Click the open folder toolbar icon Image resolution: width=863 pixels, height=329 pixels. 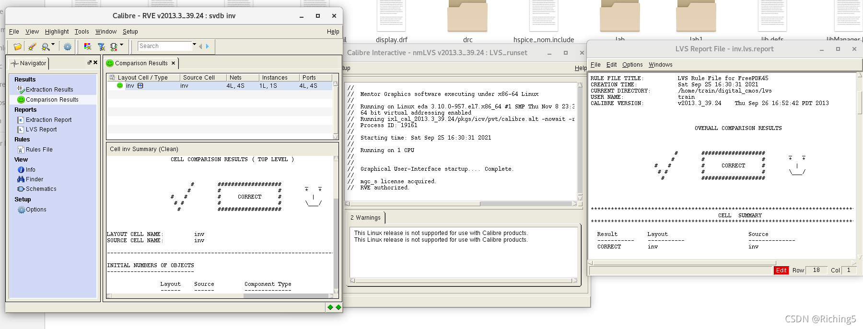coord(18,47)
